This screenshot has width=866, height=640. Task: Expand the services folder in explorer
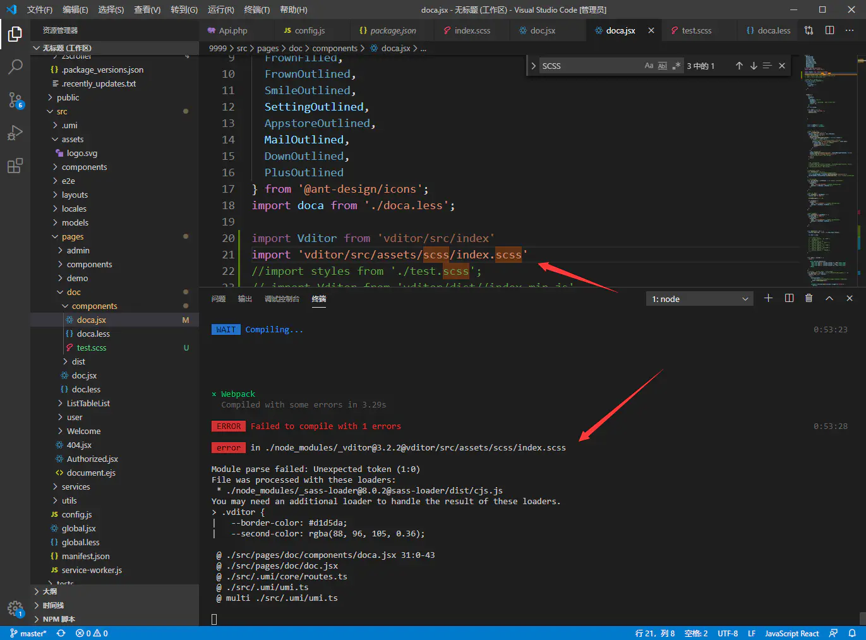[x=76, y=486]
